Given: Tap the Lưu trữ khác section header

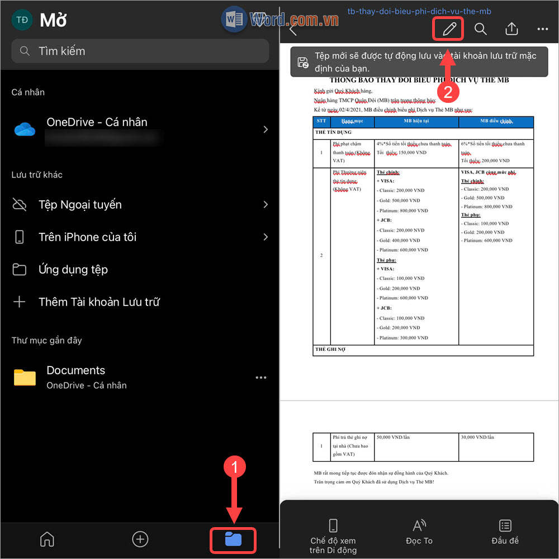Looking at the screenshot, I should (37, 175).
